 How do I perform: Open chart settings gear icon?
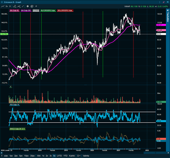(x=28, y=6)
